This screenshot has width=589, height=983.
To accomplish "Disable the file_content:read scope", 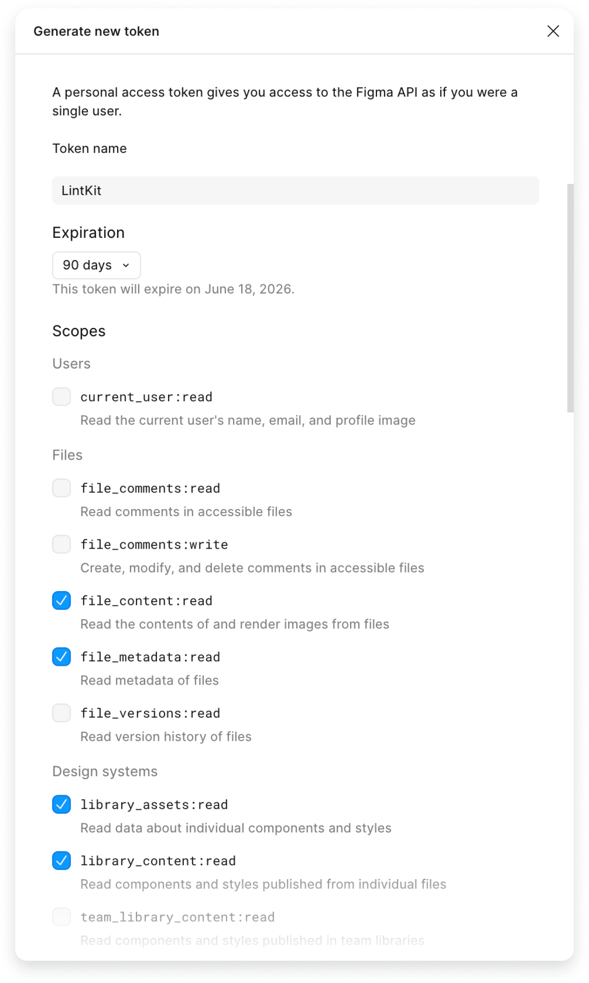I will coord(61,601).
